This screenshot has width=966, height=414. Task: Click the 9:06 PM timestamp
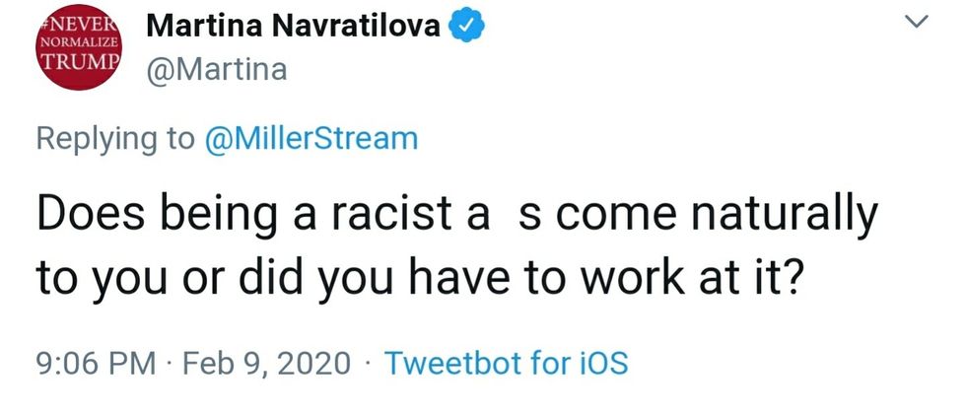tap(96, 363)
